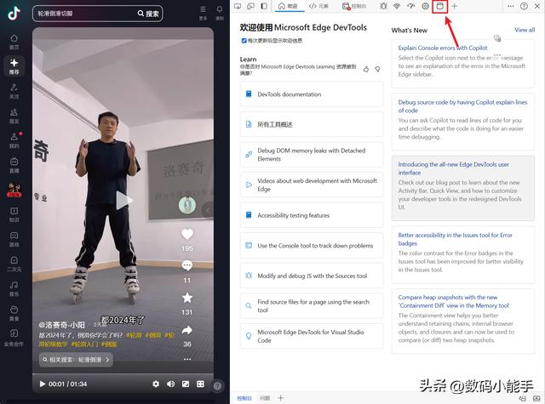Switch to the 欢迎 Welcome tab

click(290, 6)
